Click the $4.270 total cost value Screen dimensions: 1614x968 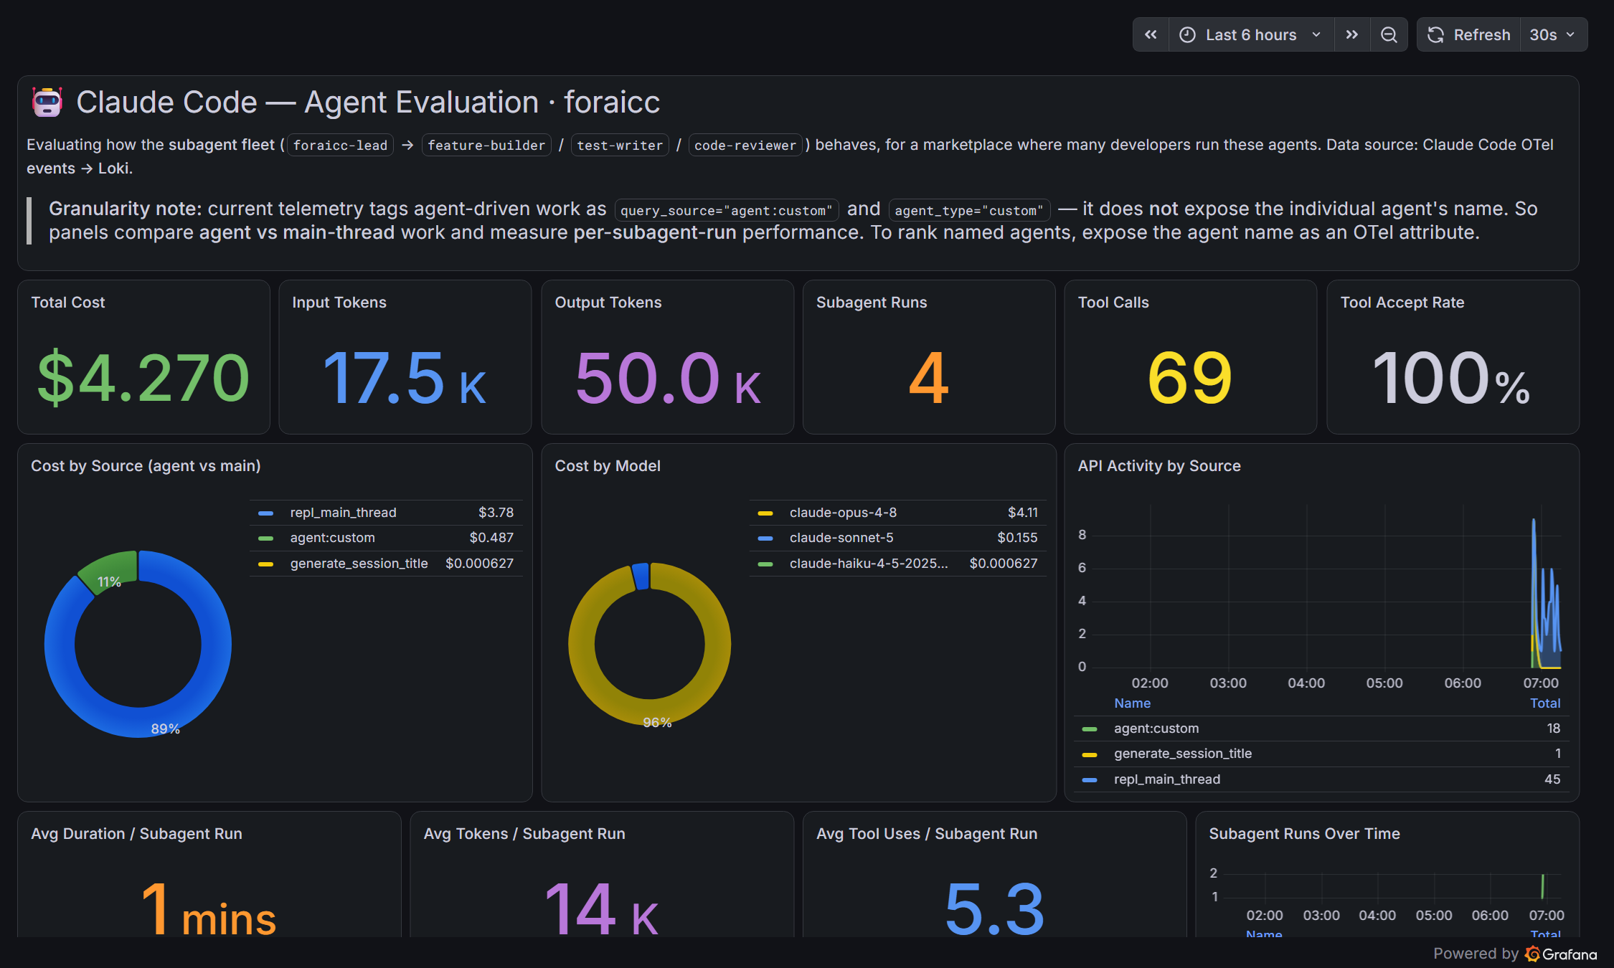coord(143,378)
